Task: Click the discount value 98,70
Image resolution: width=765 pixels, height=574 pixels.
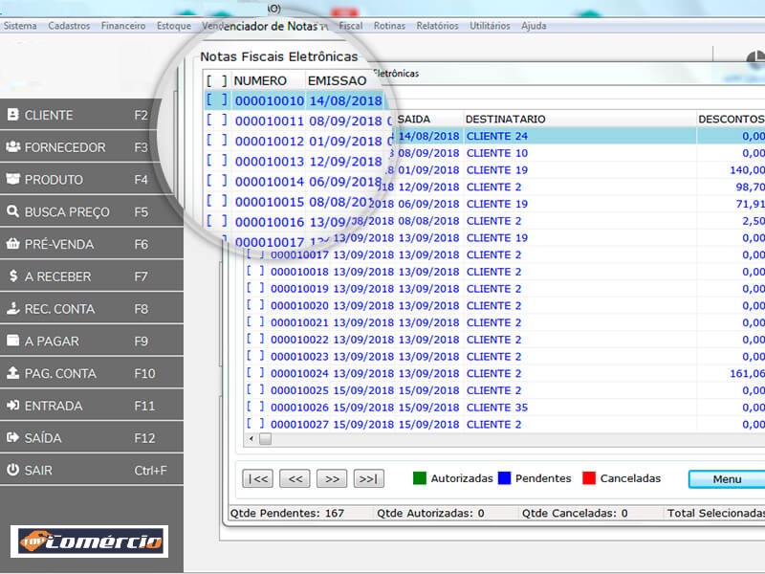Action: pos(750,187)
